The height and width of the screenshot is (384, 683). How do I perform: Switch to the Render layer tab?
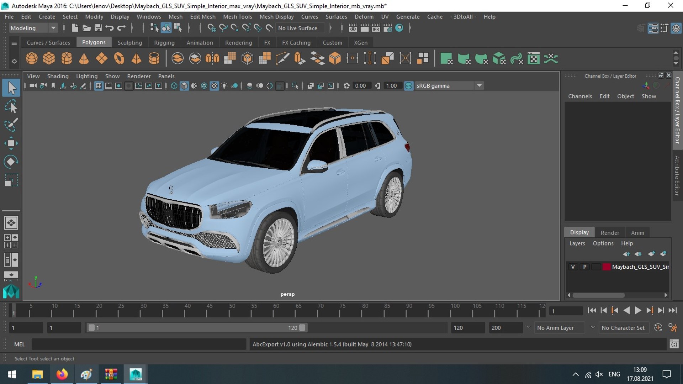[610, 233]
